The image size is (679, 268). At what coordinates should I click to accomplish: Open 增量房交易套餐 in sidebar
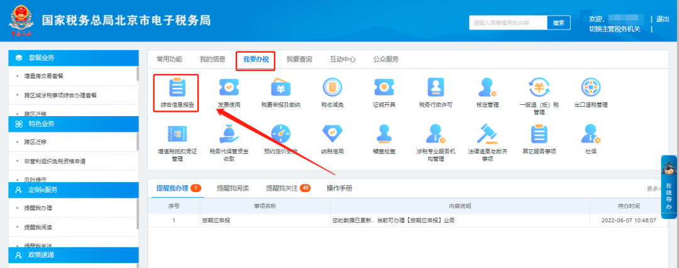[44, 76]
